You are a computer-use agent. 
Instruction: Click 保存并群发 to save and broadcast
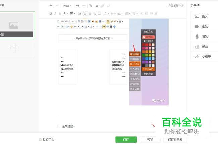175,140
